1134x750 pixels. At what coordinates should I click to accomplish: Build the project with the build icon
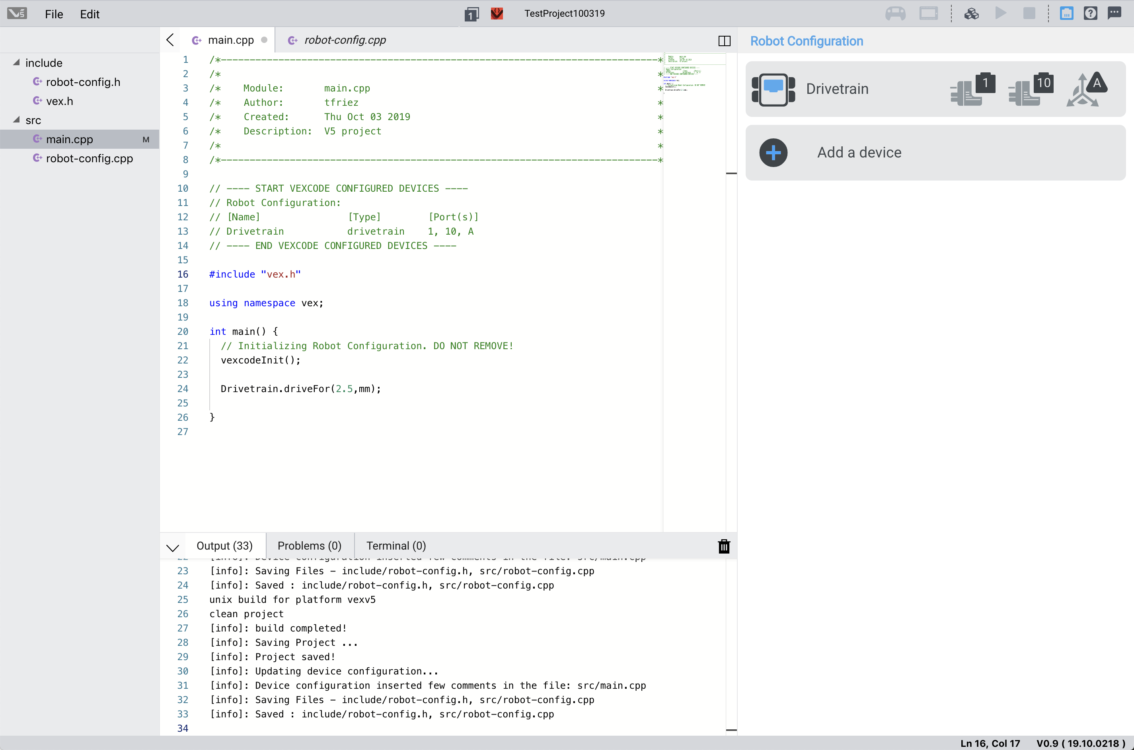point(971,14)
